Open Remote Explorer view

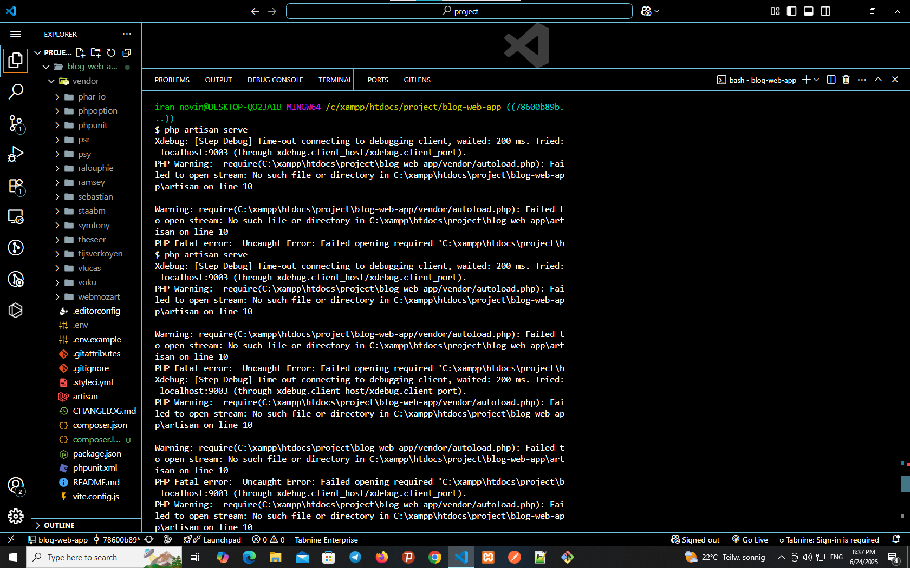click(x=16, y=217)
